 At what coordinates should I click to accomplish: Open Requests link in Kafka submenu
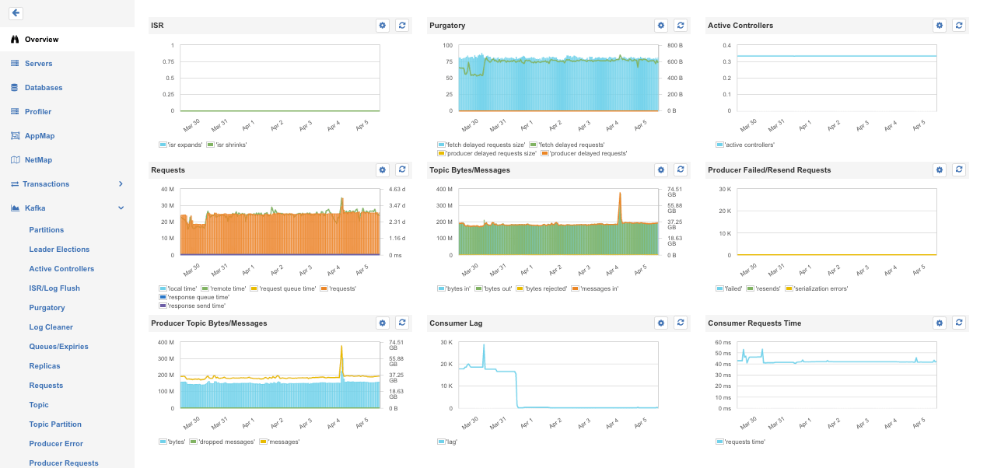pos(46,386)
